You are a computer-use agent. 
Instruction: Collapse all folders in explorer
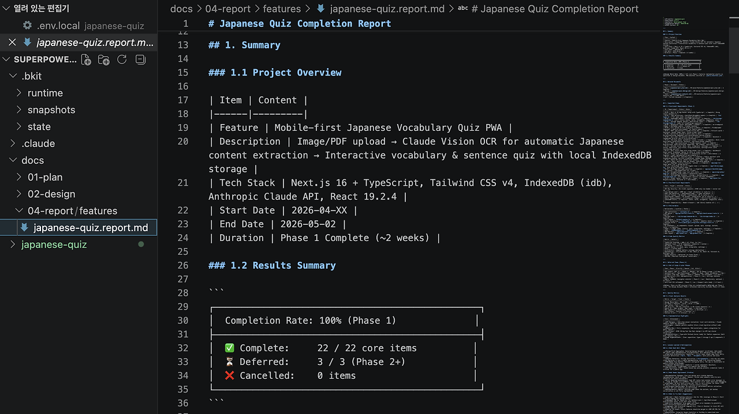(140, 59)
